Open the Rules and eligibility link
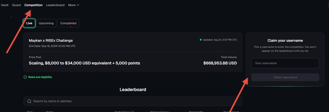 (40, 77)
